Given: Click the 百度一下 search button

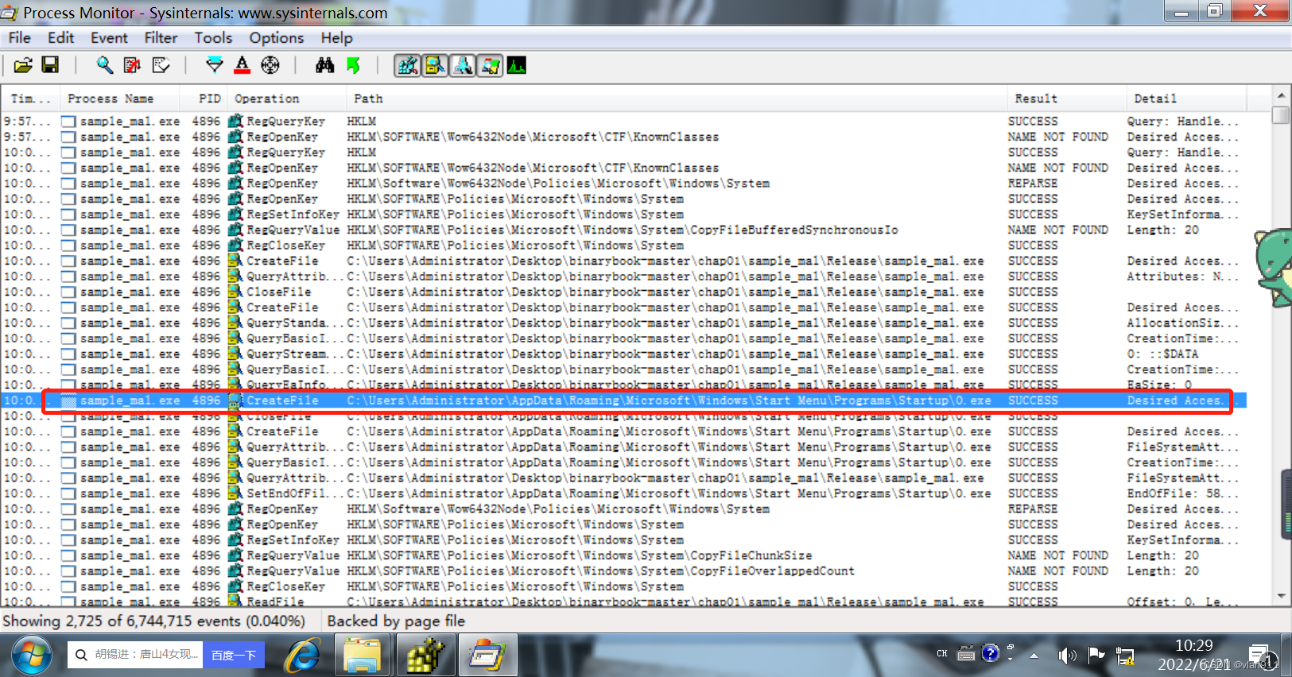Looking at the screenshot, I should click(x=234, y=655).
